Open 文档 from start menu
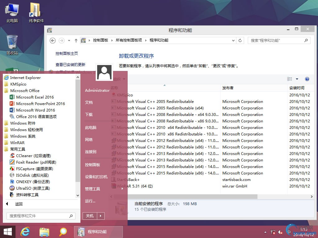Image resolution: width=318 pixels, height=238 pixels. point(89,102)
